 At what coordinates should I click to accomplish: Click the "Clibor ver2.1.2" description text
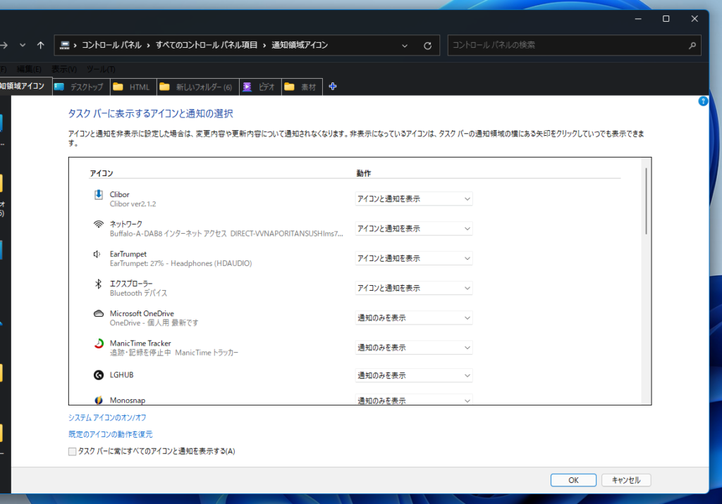[133, 203]
